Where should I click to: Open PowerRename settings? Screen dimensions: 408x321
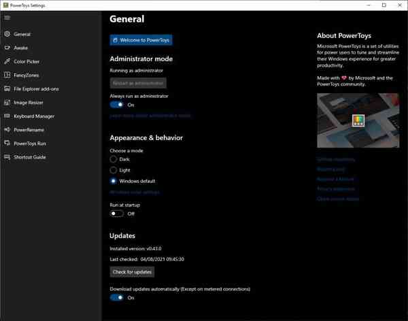coord(29,130)
